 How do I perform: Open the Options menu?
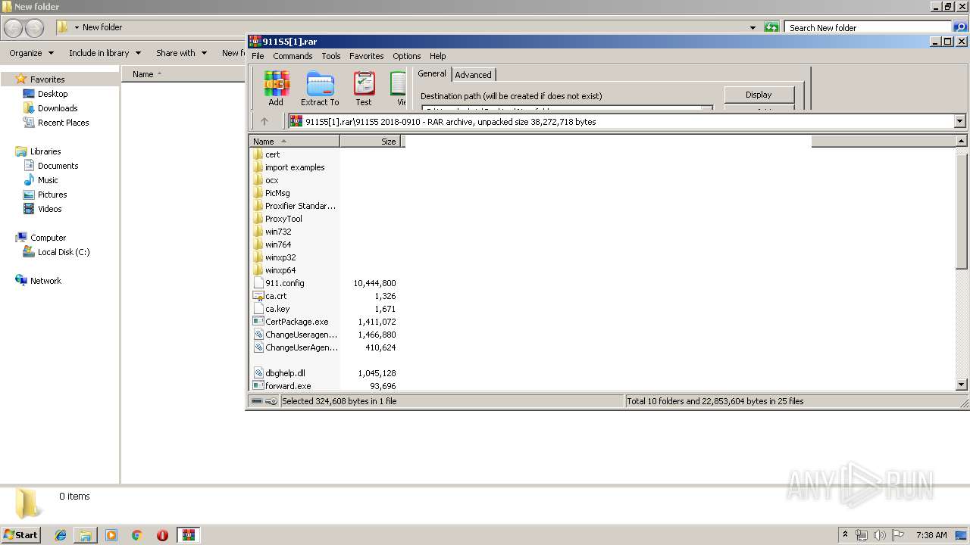point(406,56)
